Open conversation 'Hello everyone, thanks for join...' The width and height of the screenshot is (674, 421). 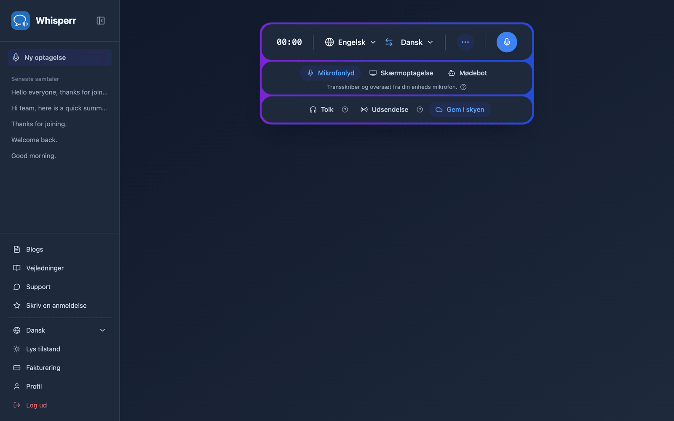click(60, 92)
